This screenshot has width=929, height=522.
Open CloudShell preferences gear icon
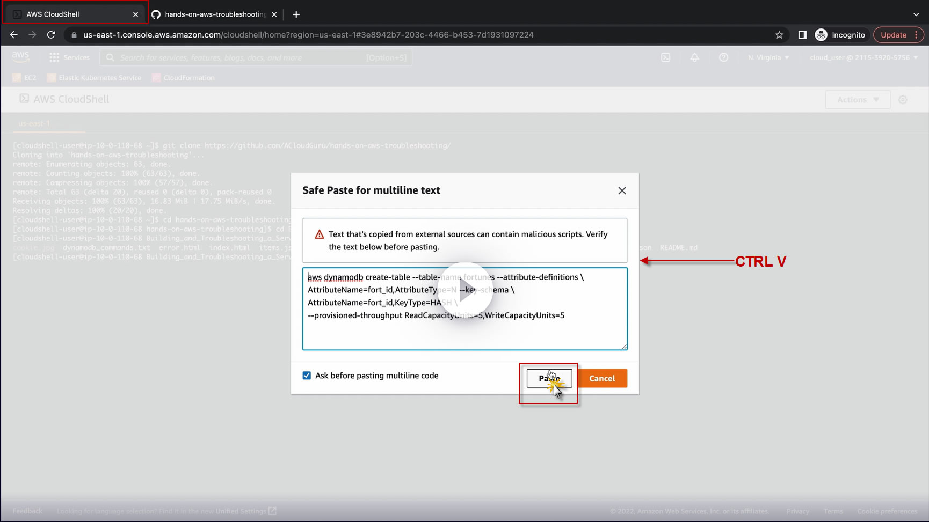(x=903, y=100)
